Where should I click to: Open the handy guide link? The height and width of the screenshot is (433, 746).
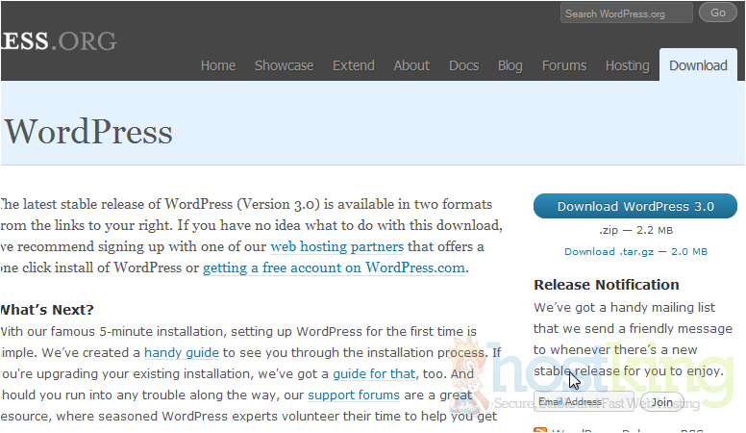pos(182,353)
